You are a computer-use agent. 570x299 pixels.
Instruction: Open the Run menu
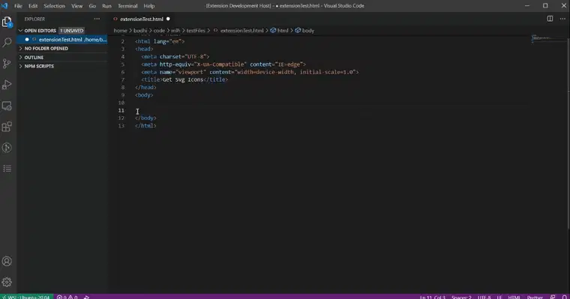[106, 6]
